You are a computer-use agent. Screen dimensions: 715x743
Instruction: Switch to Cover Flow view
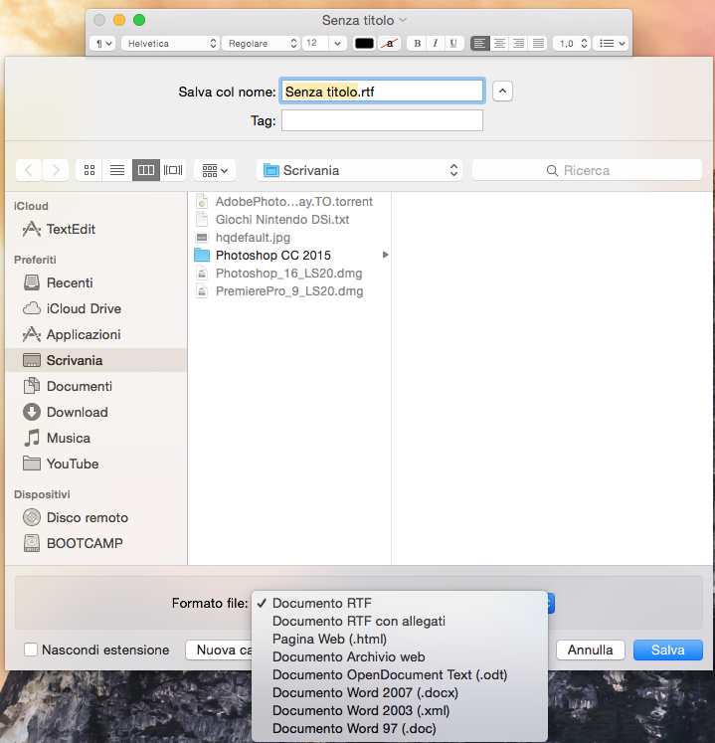pos(173,170)
